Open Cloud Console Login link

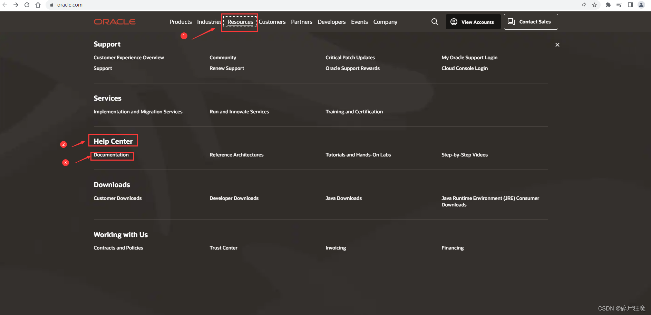[x=465, y=68]
